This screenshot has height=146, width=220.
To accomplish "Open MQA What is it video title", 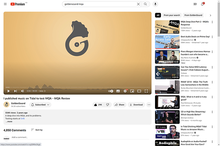I will pyautogui.click(x=194, y=98).
